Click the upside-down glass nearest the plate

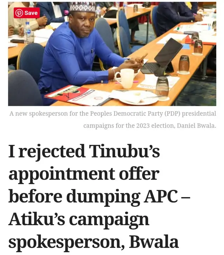[x=162, y=88]
